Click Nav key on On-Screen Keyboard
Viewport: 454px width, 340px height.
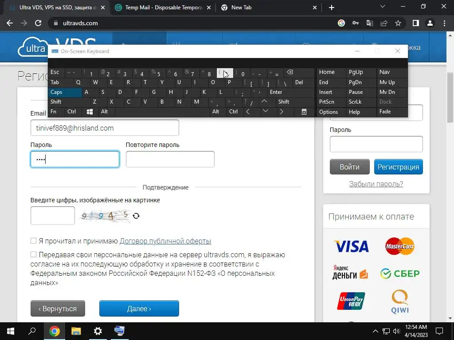[x=392, y=72]
